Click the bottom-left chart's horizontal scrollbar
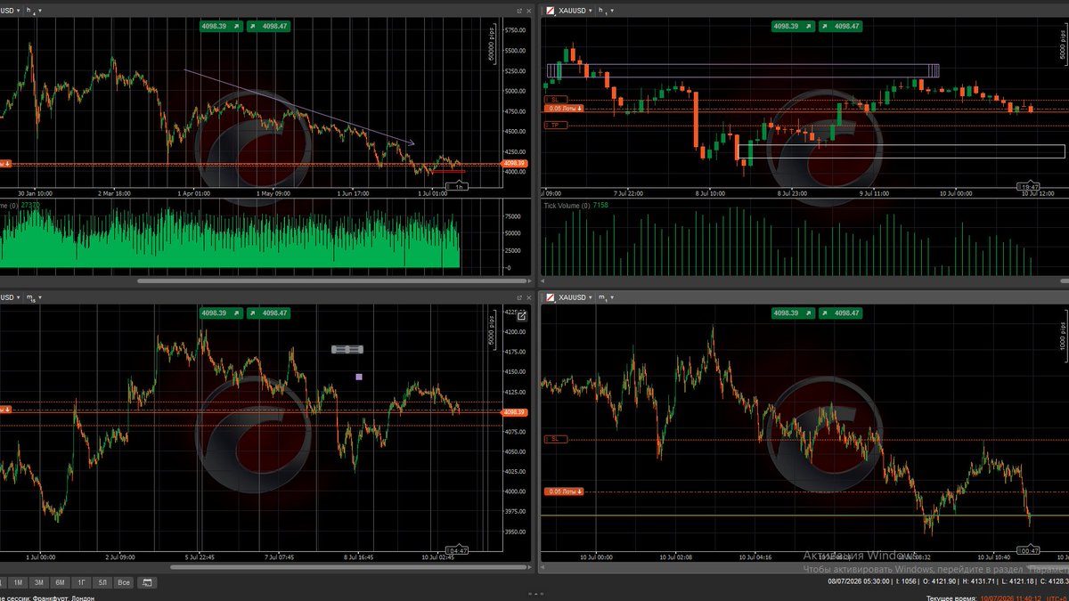 (x=347, y=567)
